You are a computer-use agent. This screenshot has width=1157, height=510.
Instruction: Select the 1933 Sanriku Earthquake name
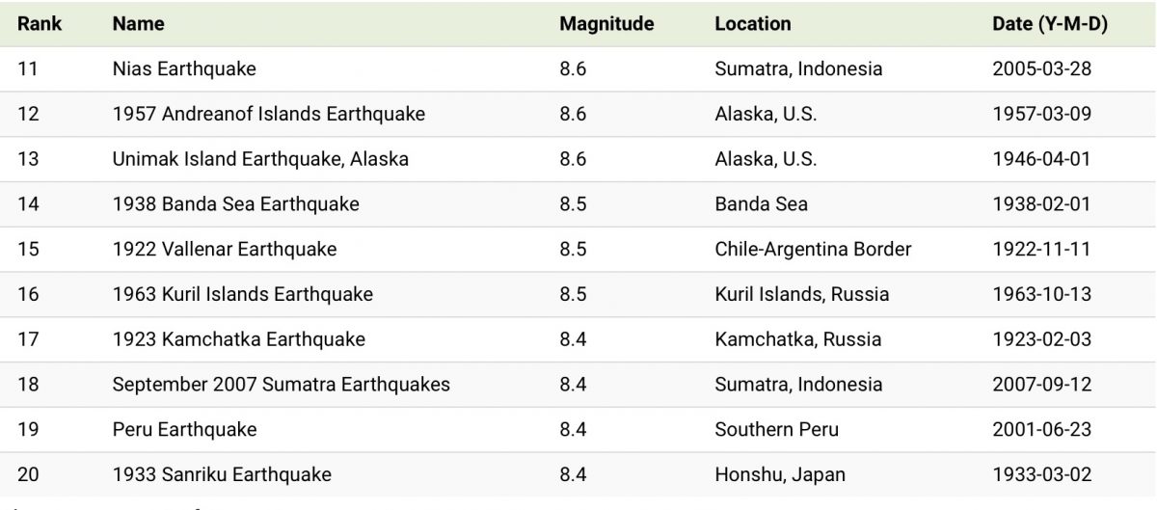(x=222, y=474)
